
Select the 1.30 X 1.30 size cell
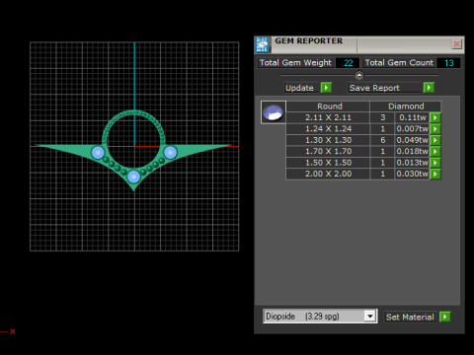click(x=328, y=140)
